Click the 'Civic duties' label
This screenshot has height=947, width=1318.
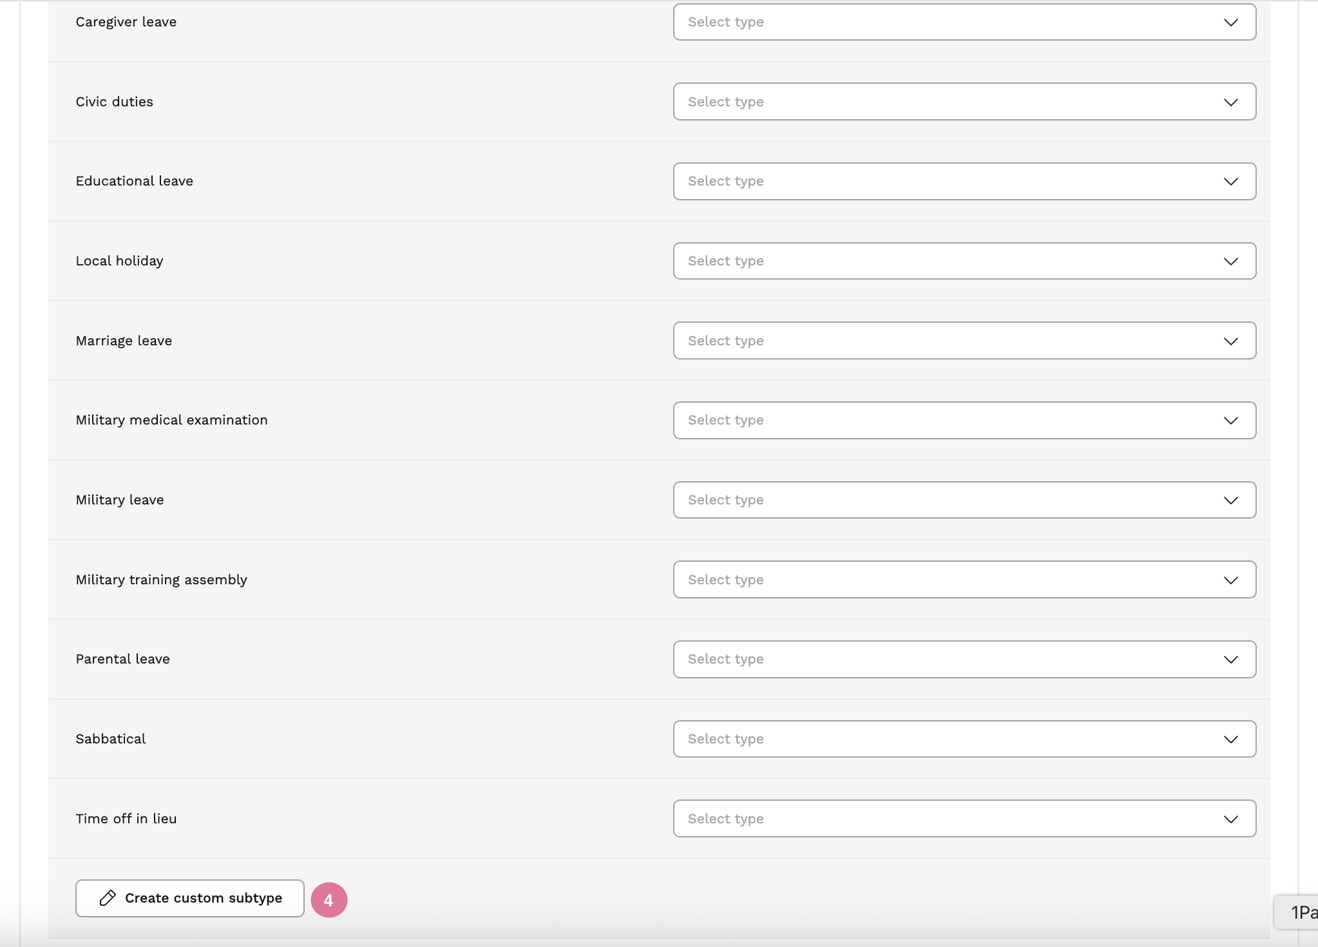click(x=115, y=102)
